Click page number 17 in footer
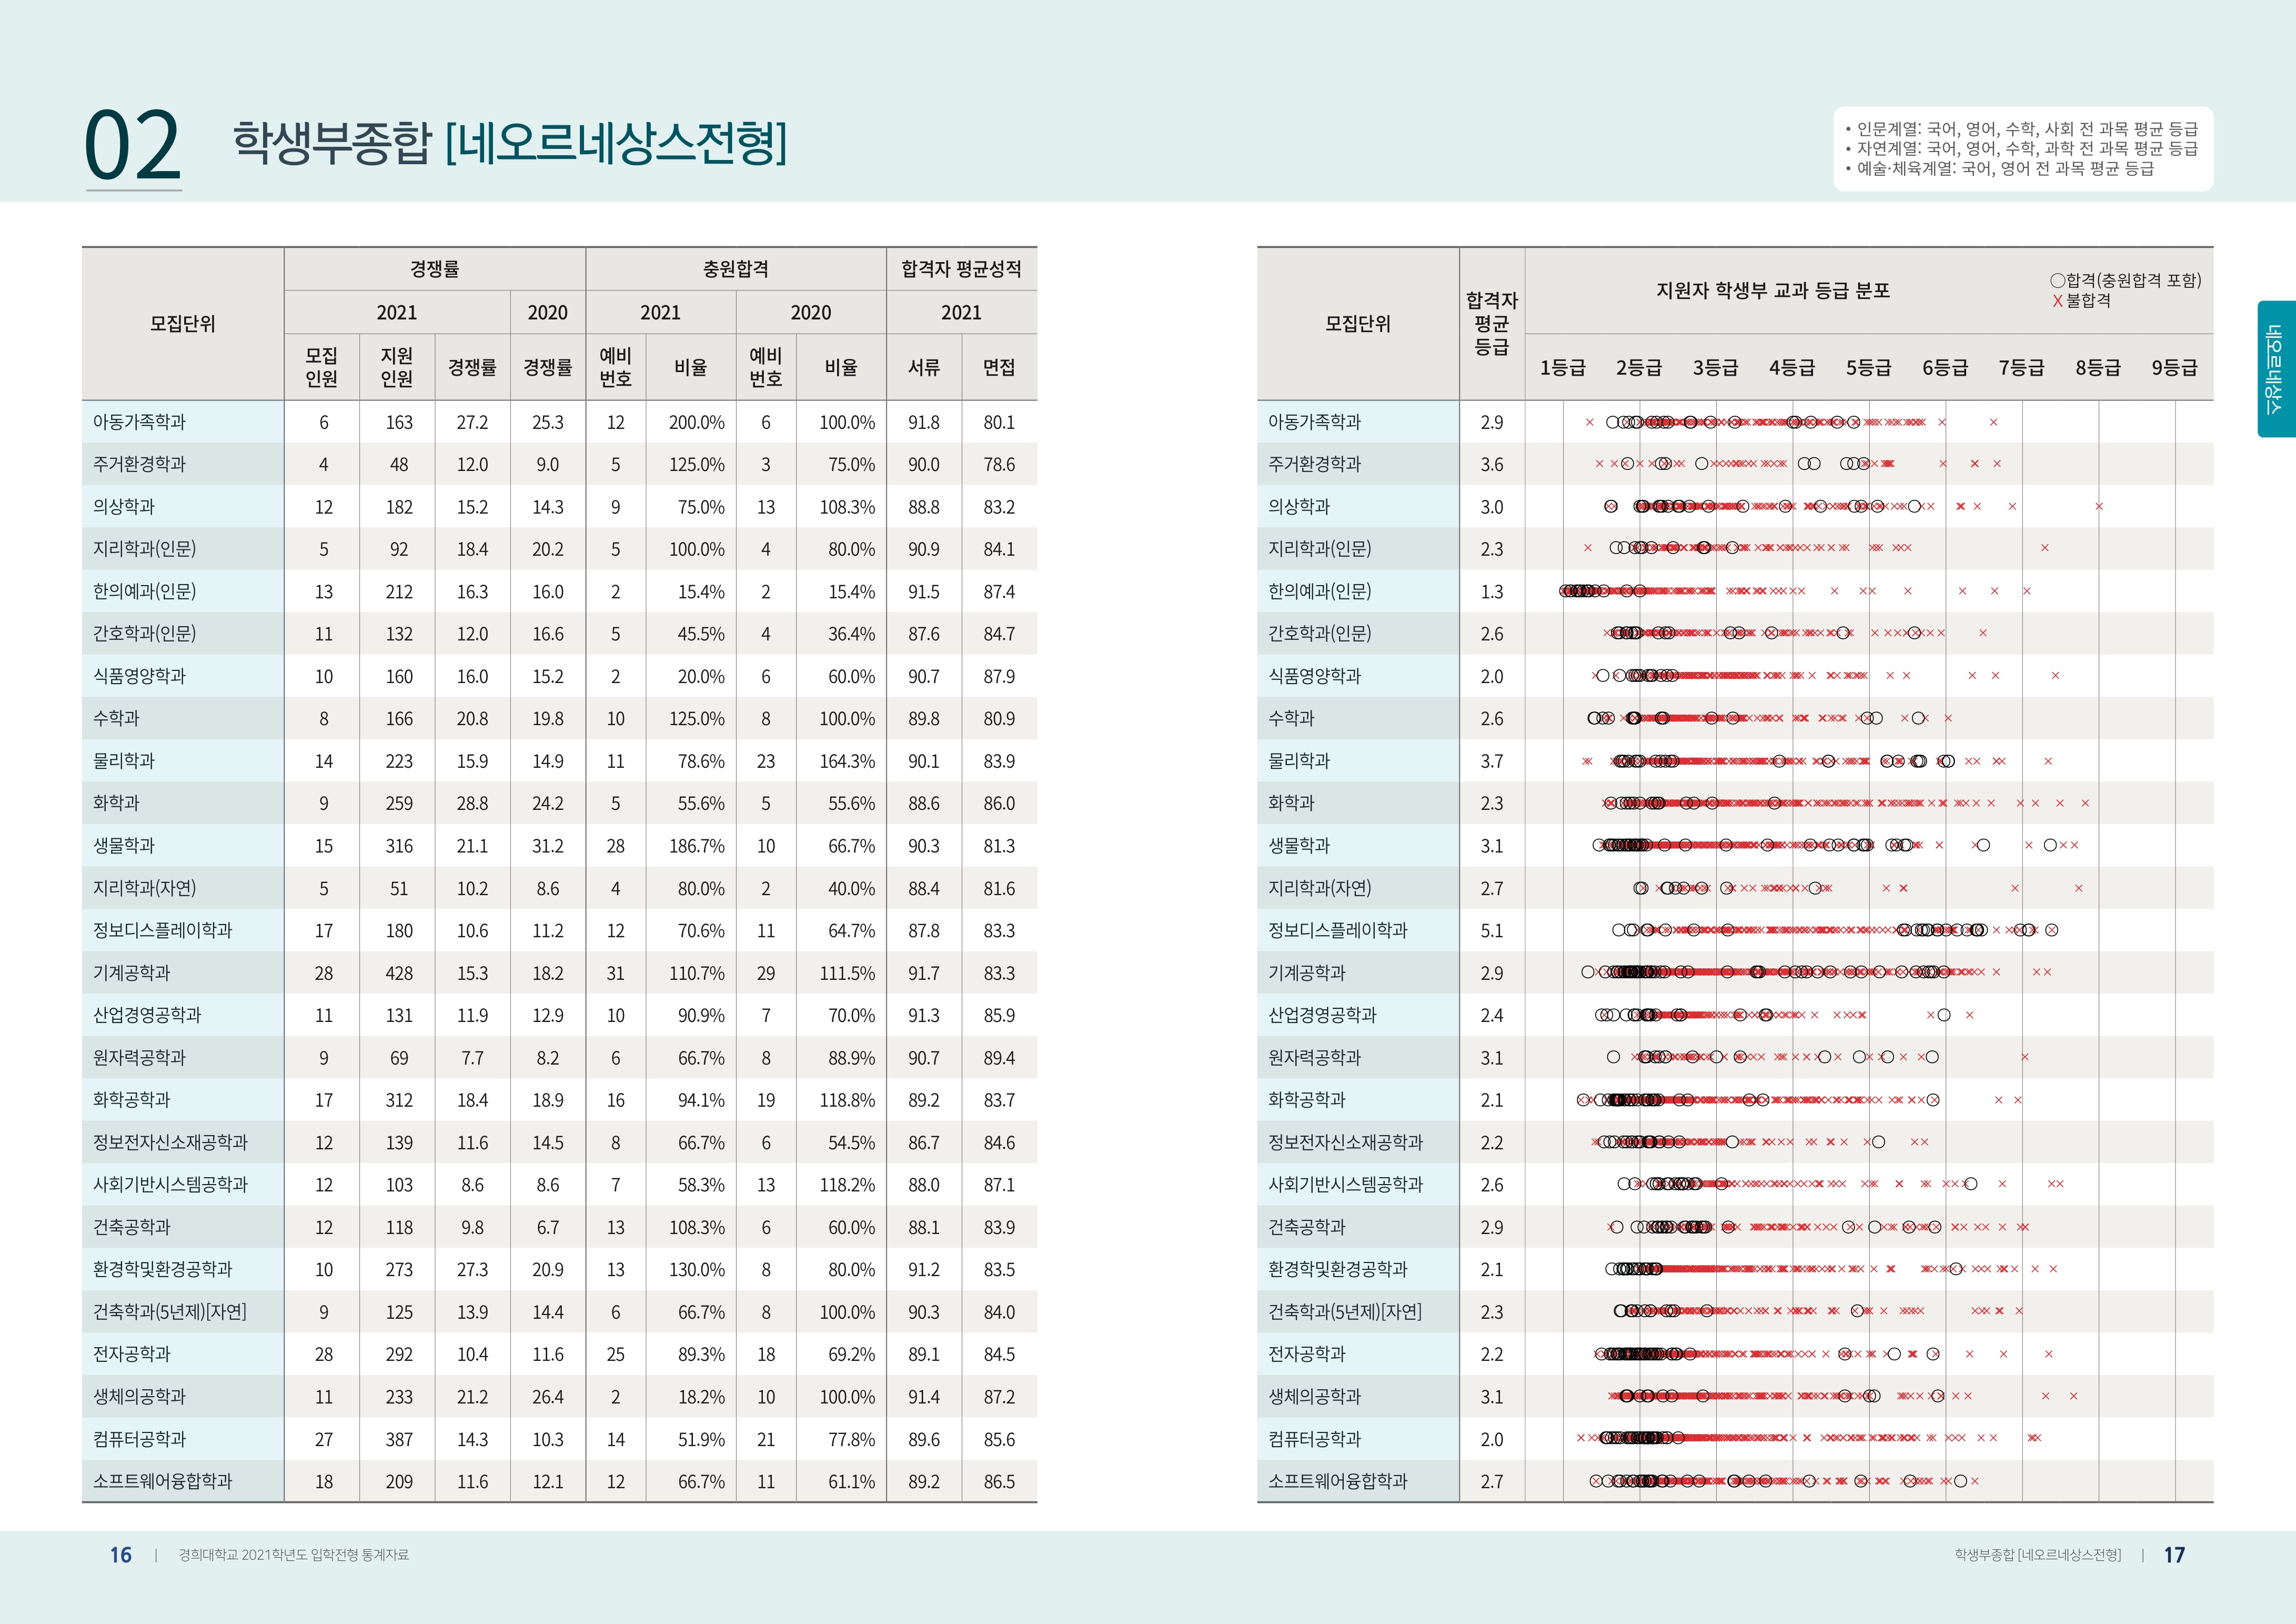 [2174, 1555]
